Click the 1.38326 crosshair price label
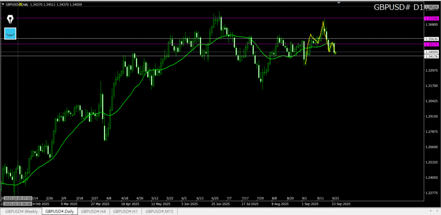Viewport: 441px width, 215px height. (x=432, y=7)
